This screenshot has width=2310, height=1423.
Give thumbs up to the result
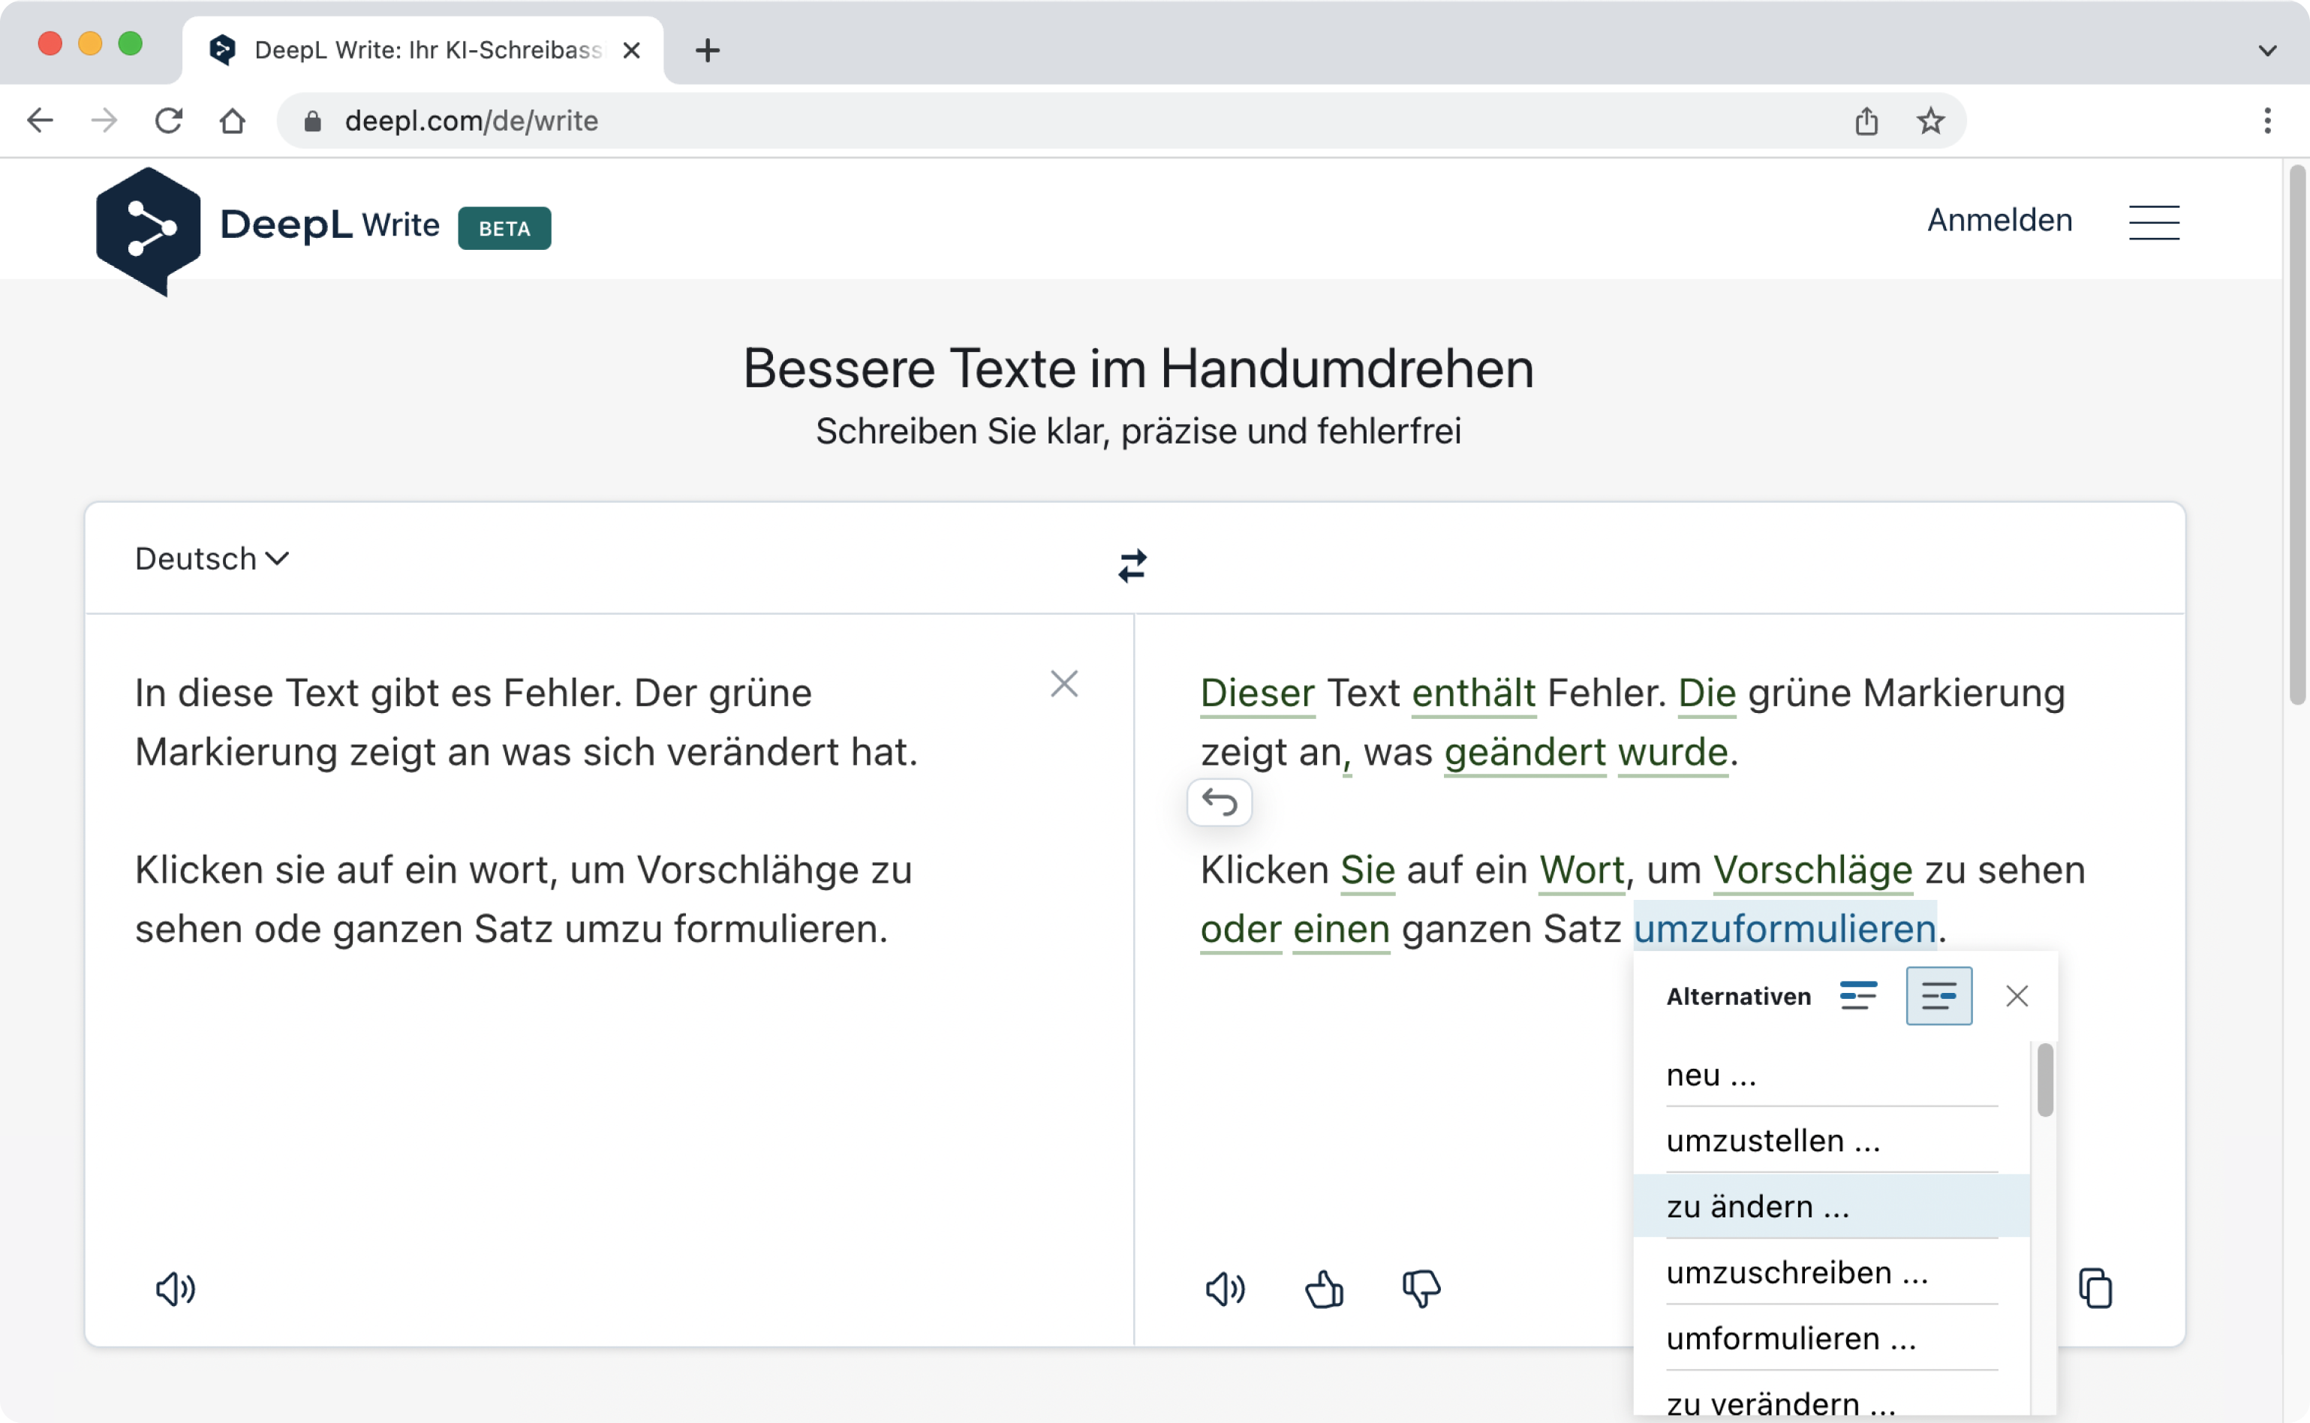(1324, 1289)
